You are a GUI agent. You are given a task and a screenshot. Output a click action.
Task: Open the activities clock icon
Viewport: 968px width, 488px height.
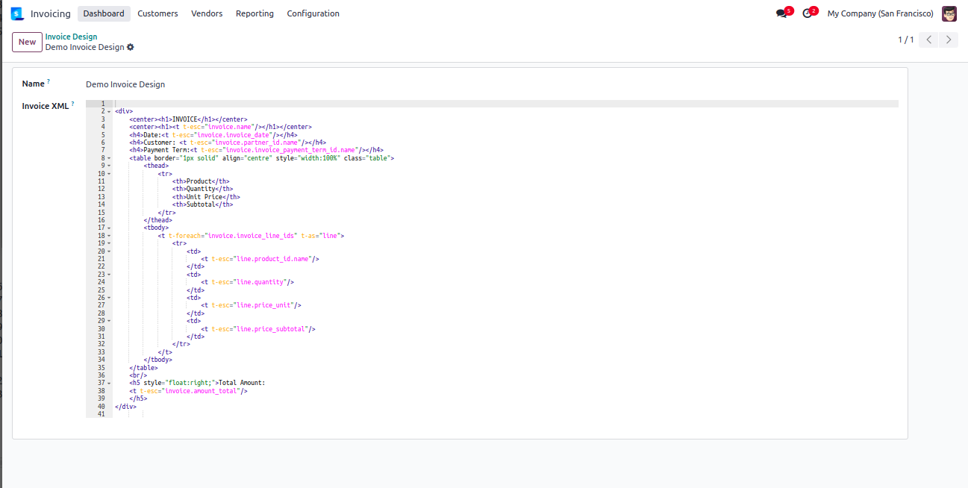(x=807, y=13)
